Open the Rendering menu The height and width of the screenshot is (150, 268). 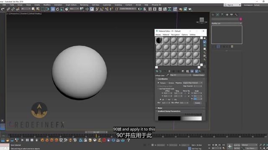(84, 5)
